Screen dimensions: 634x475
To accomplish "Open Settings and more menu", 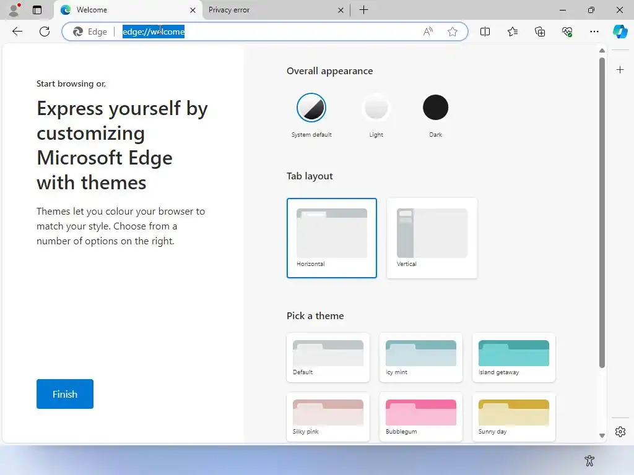I will [x=594, y=32].
